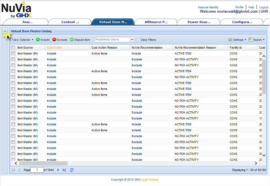270x186 pixels.
Task: Open the Configura... tab
Action: [242, 22]
